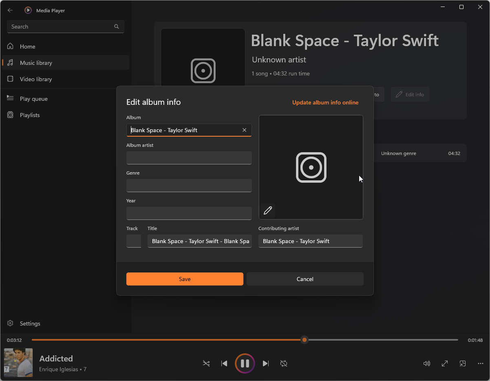Open Settings from the sidebar

coord(30,323)
